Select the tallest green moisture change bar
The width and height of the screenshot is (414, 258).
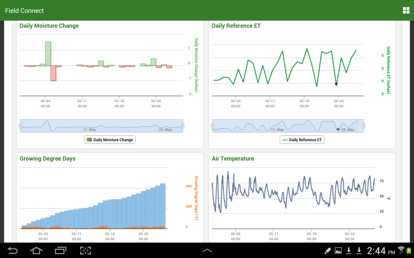pos(48,54)
